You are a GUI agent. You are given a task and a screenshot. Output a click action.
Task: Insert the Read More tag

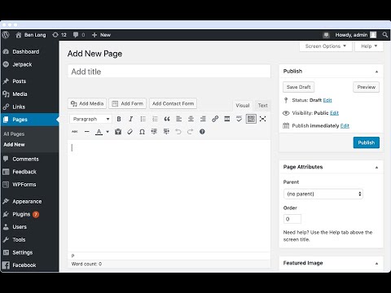tap(227, 119)
